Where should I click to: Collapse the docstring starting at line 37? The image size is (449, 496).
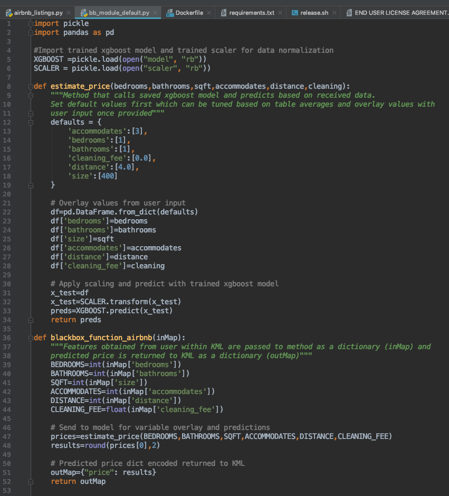(x=31, y=347)
